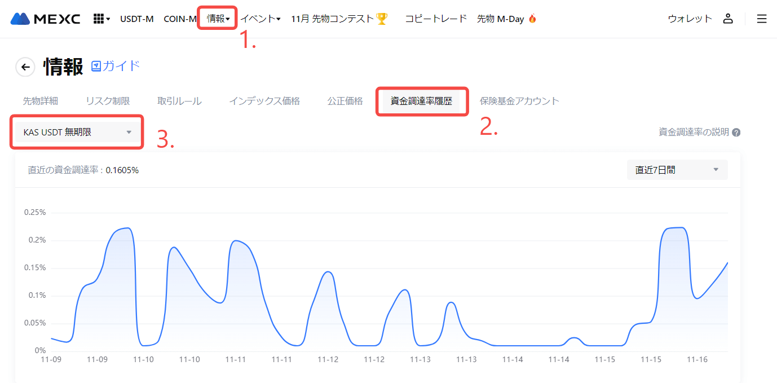This screenshot has height=383, width=777.
Task: Click the user profile icon
Action: (x=728, y=19)
